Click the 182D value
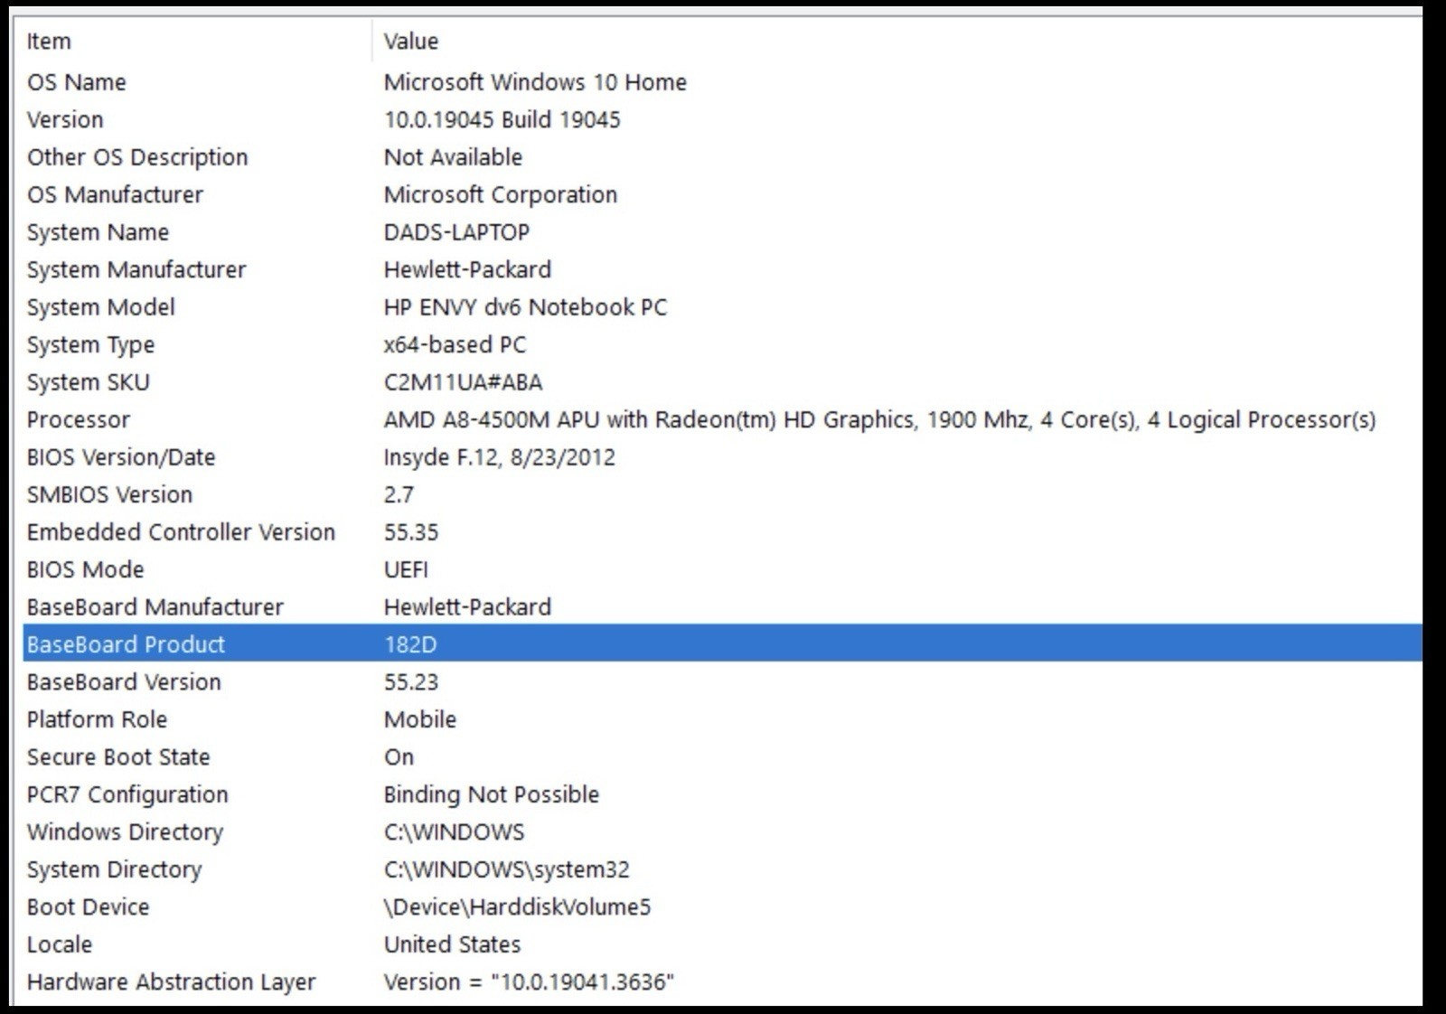 [x=410, y=644]
